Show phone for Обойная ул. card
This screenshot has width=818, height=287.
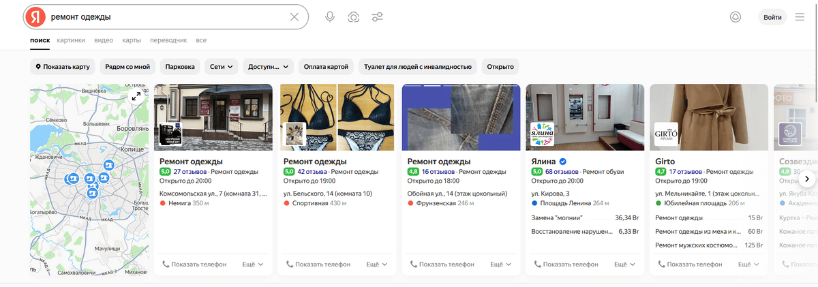pos(442,264)
